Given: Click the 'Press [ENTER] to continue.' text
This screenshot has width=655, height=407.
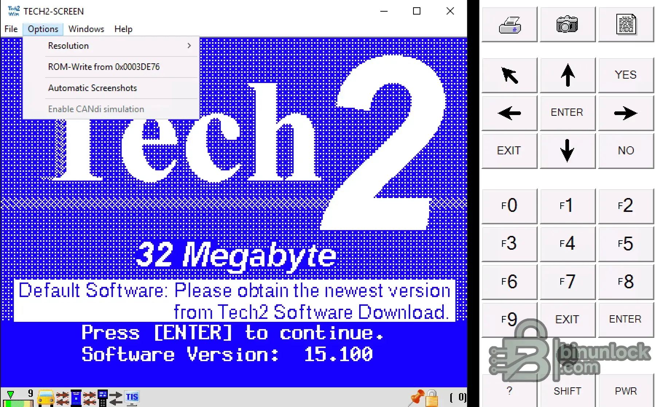Looking at the screenshot, I should click(232, 332).
